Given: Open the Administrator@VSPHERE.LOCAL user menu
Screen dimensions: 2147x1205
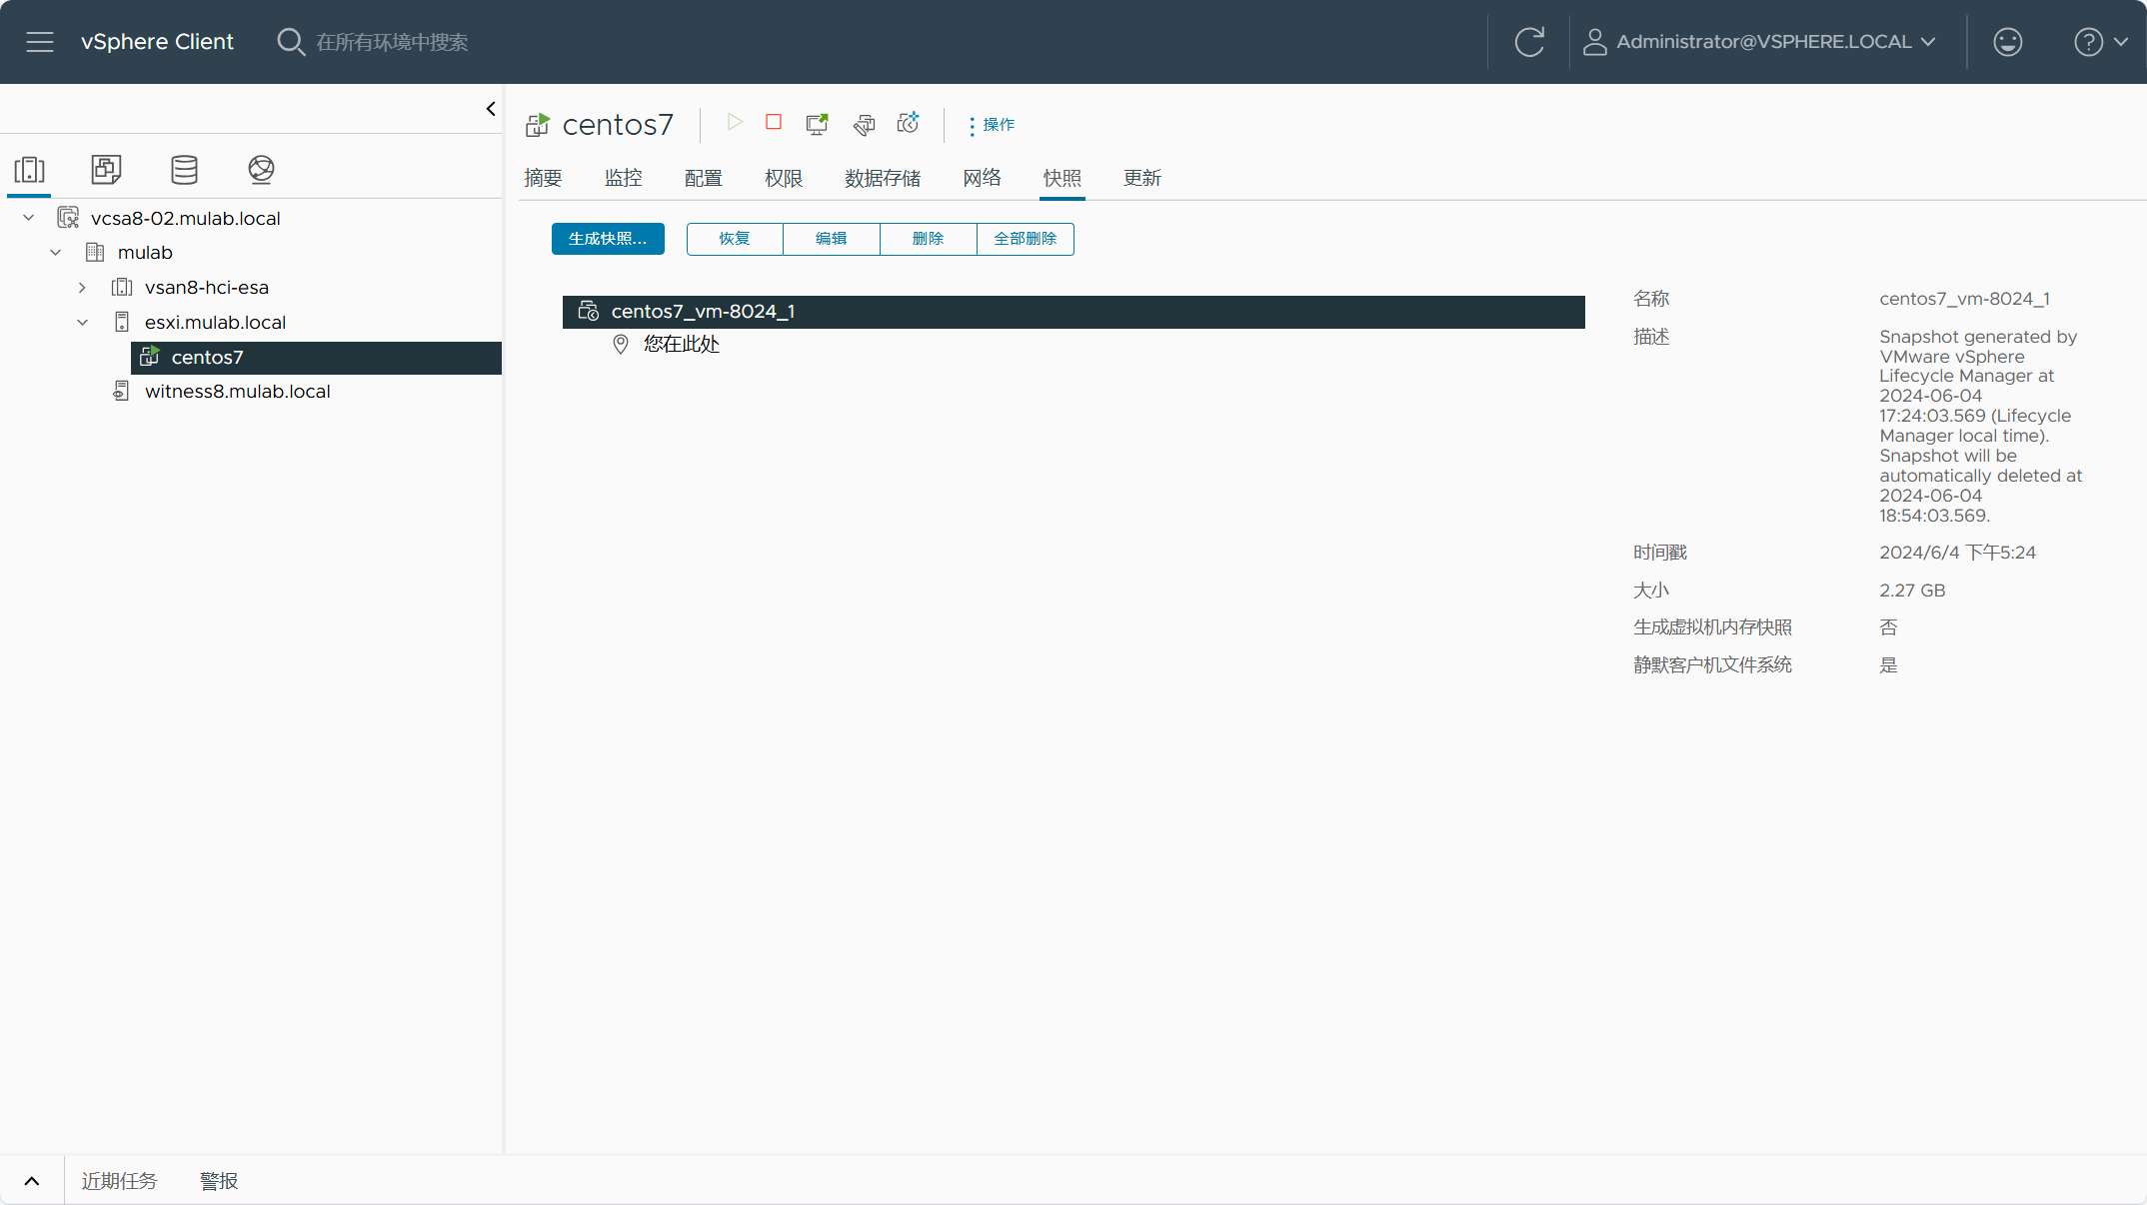Looking at the screenshot, I should point(1760,42).
